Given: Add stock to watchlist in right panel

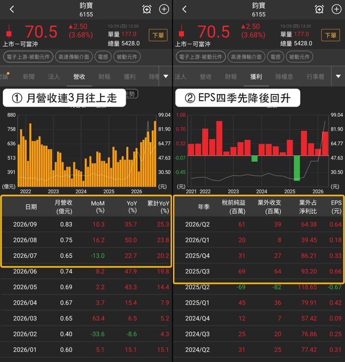Looking at the screenshot, I should tap(336, 9).
